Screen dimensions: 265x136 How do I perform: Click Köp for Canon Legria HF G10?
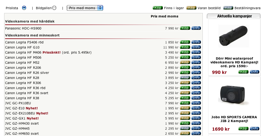[x=185, y=47]
